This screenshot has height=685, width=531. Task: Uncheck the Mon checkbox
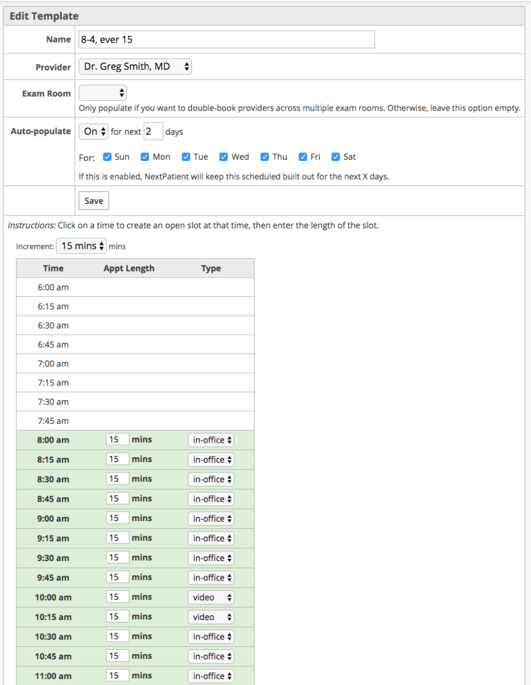[144, 156]
